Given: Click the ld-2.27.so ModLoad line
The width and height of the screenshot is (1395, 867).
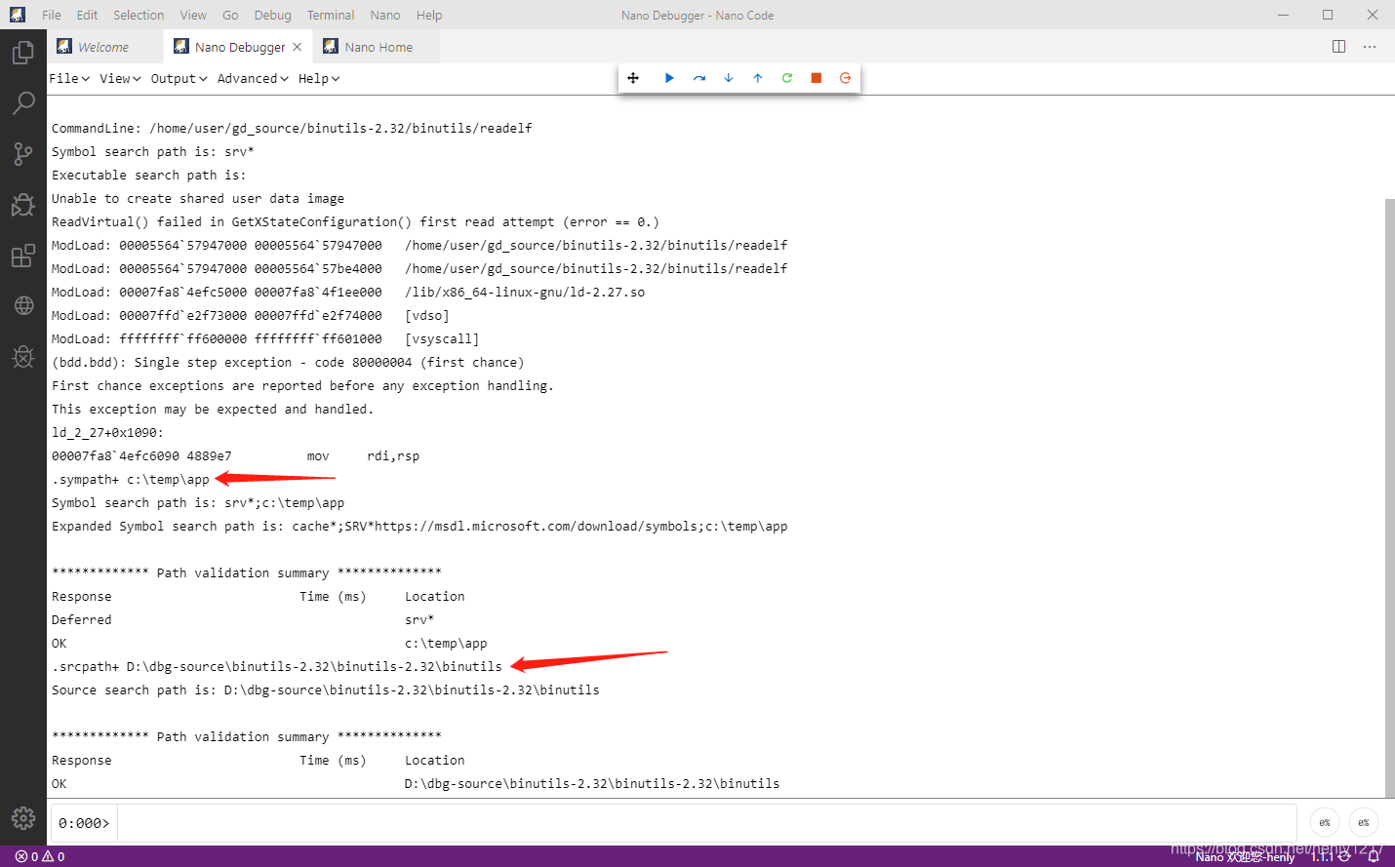Looking at the screenshot, I should pyautogui.click(x=348, y=292).
